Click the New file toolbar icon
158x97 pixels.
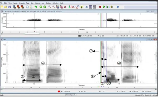coord(2,7)
